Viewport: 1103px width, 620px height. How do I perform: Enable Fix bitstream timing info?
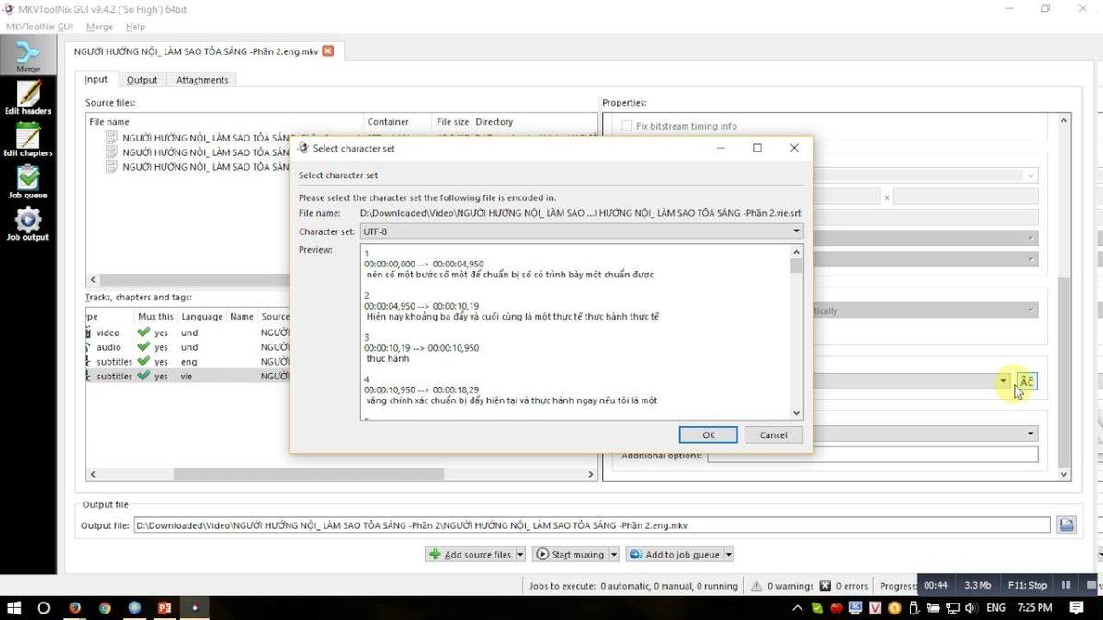[627, 126]
